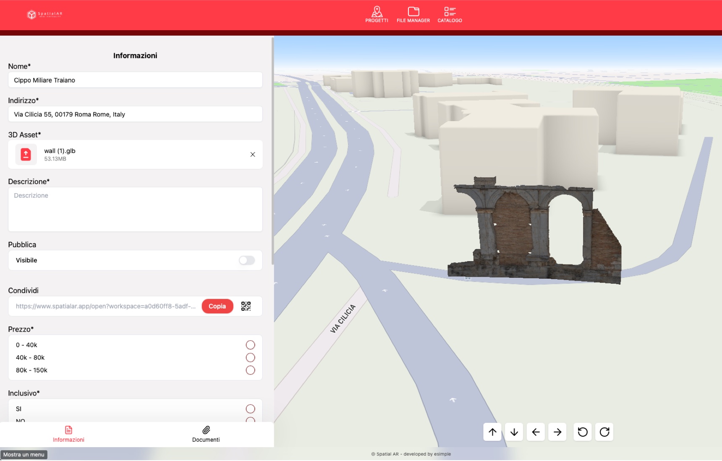
Task: Click the Nome input field
Action: pos(135,80)
